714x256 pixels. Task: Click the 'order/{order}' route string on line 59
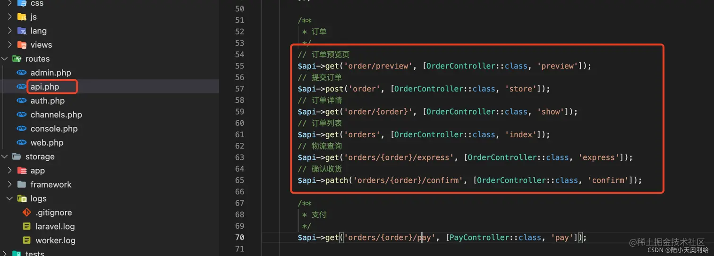click(x=378, y=112)
